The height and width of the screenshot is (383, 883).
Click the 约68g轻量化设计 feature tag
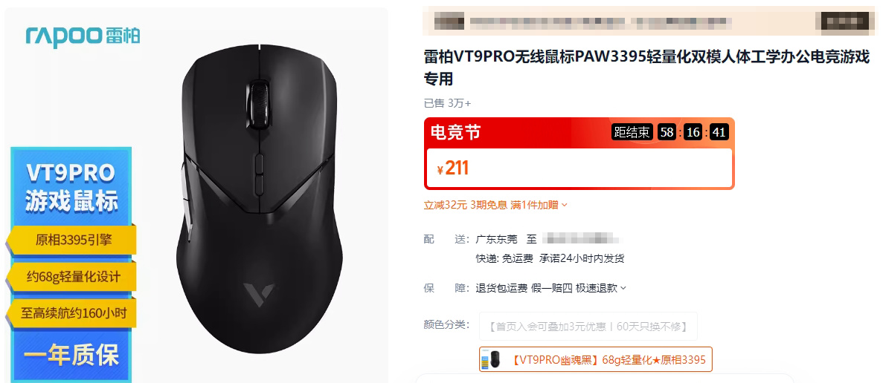(72, 277)
